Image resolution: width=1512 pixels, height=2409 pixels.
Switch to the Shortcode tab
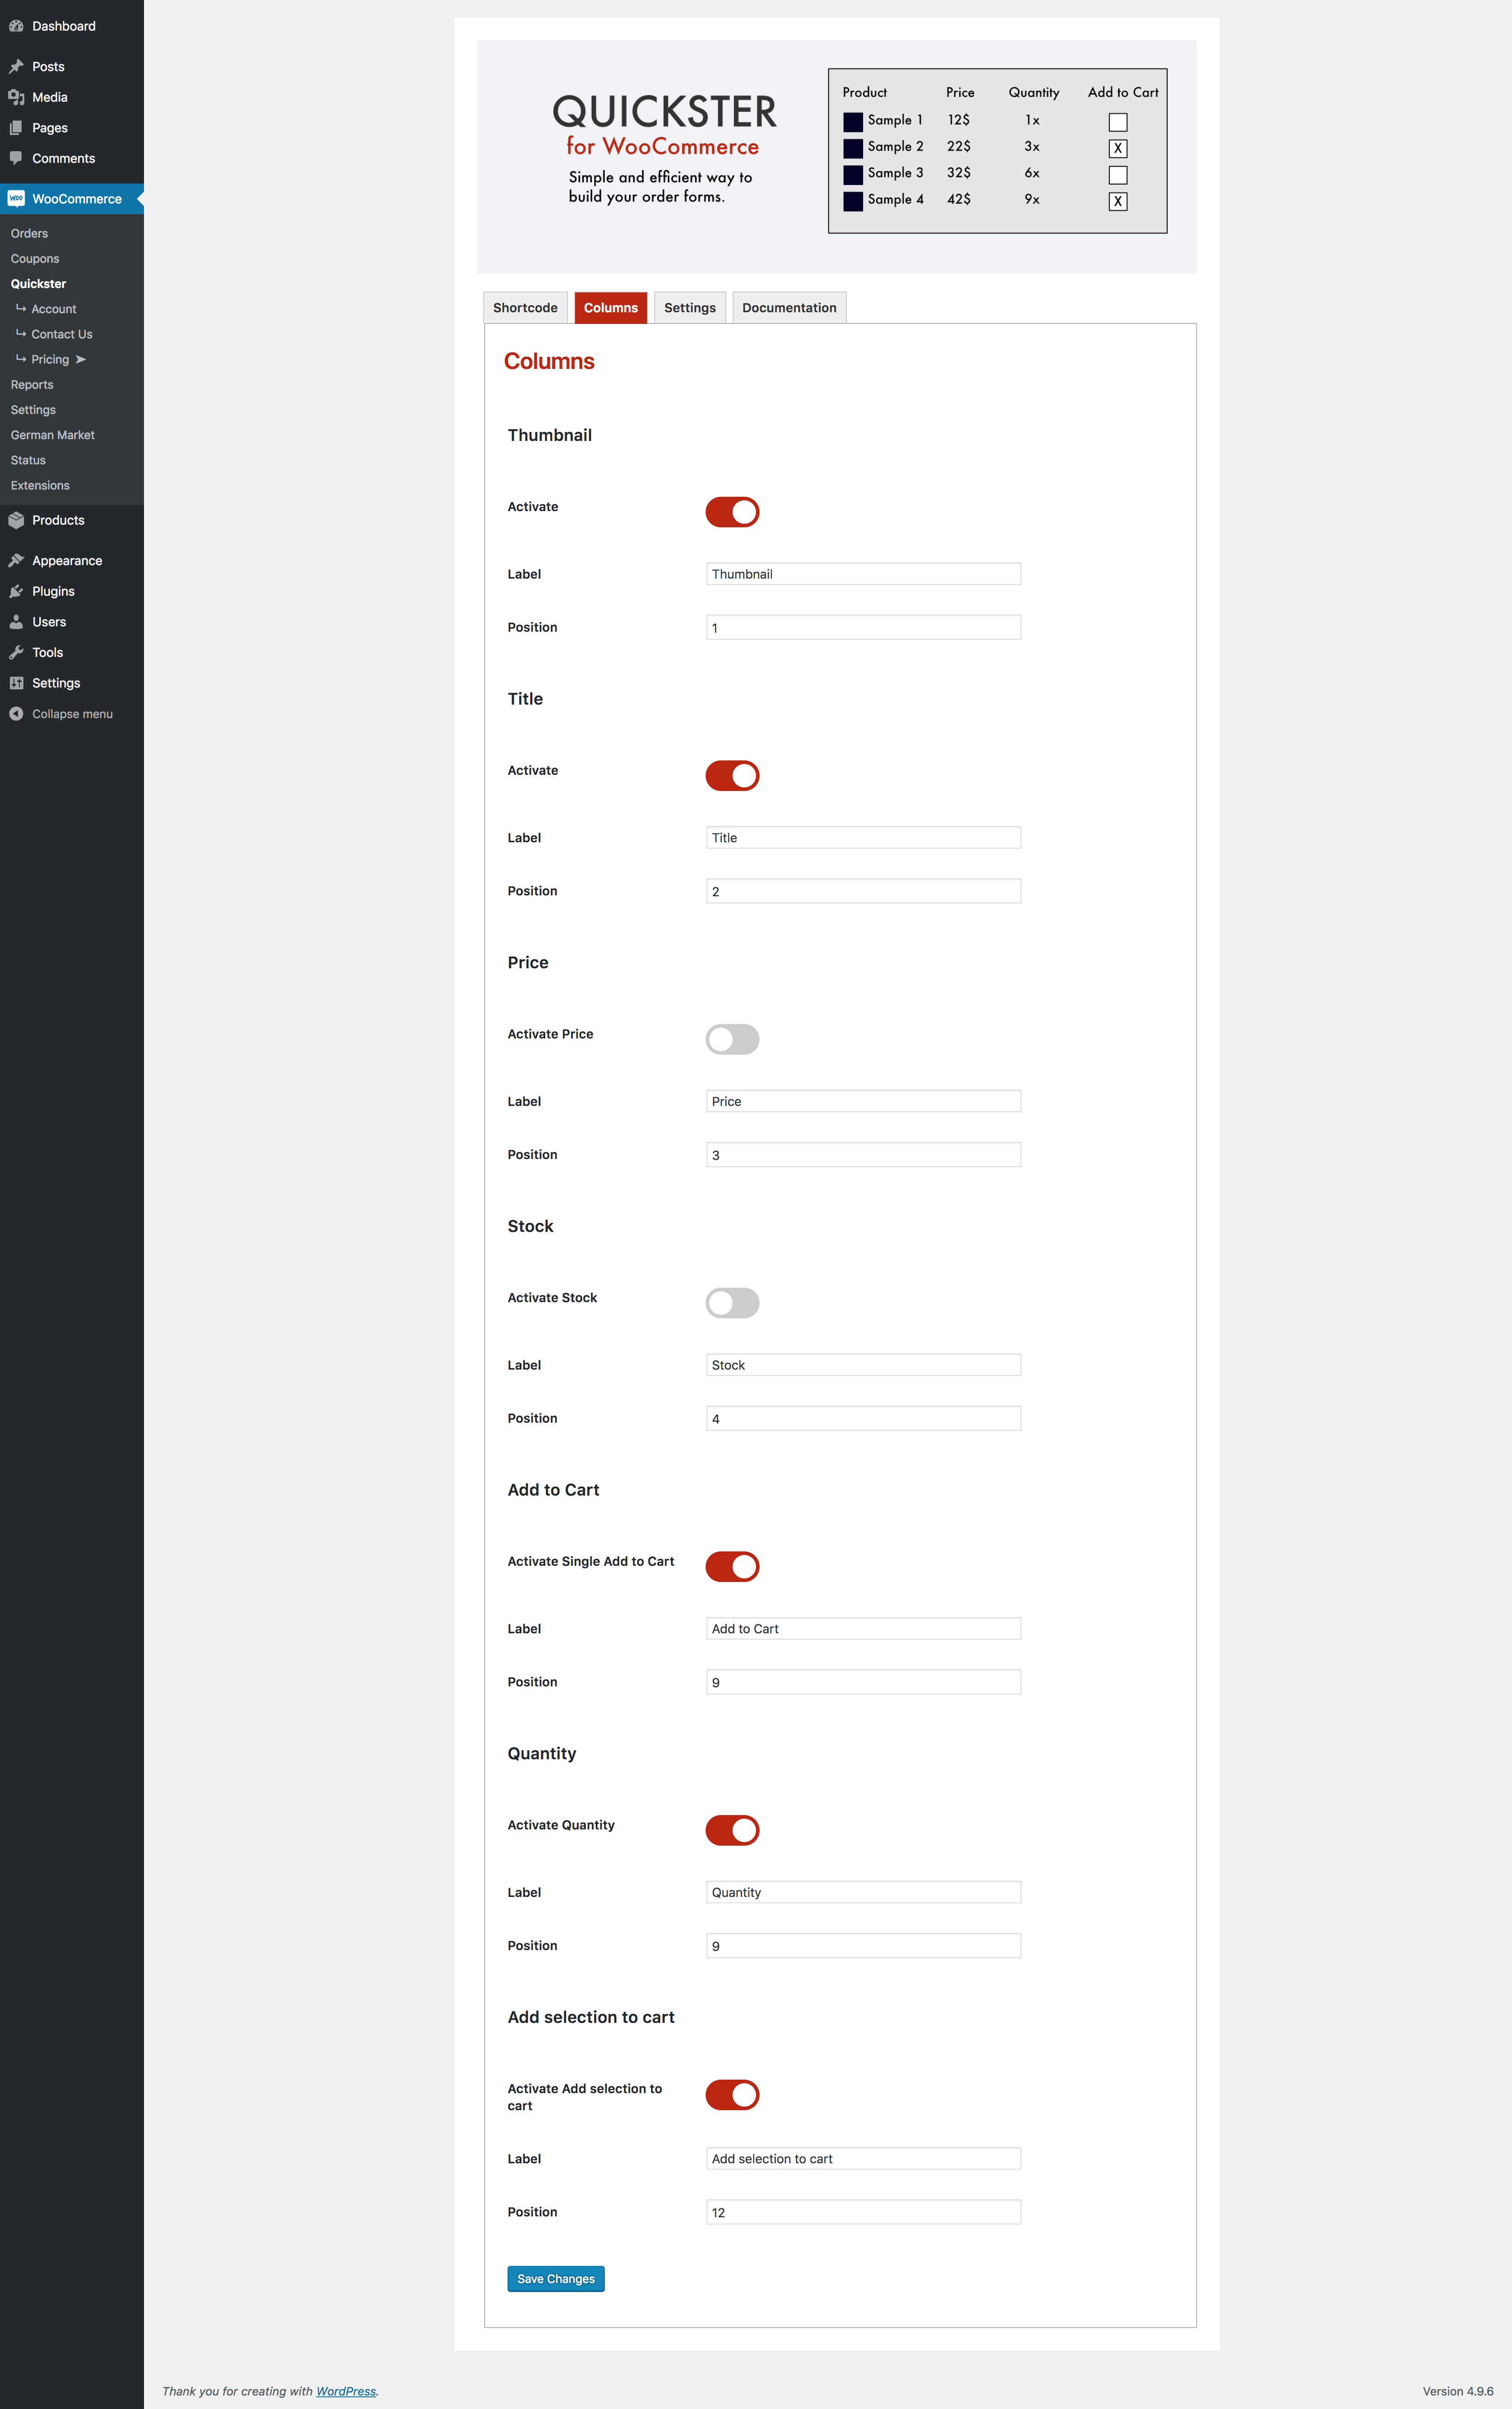(525, 308)
